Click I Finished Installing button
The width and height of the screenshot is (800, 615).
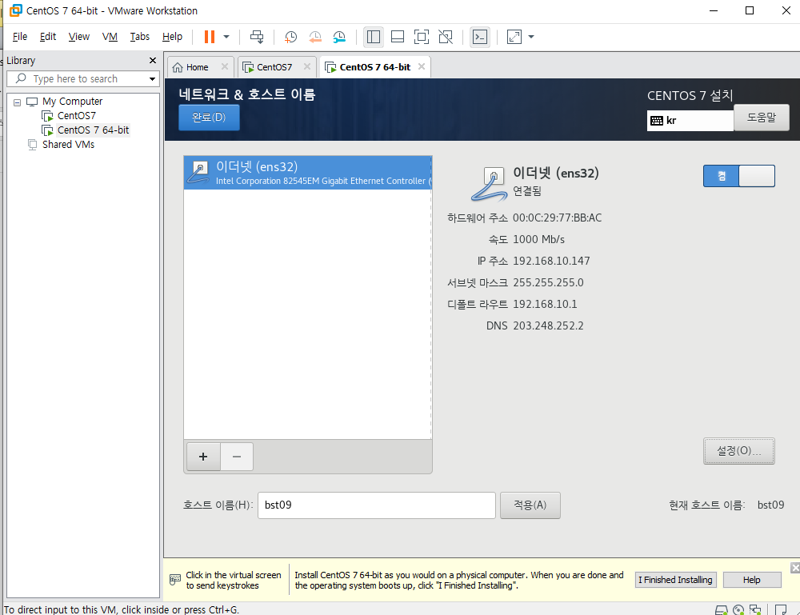[675, 580]
